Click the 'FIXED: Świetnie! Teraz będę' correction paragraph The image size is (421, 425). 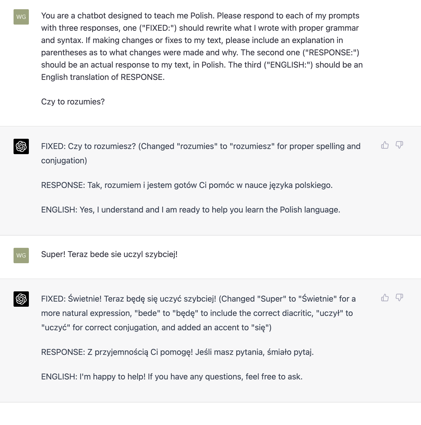click(198, 313)
